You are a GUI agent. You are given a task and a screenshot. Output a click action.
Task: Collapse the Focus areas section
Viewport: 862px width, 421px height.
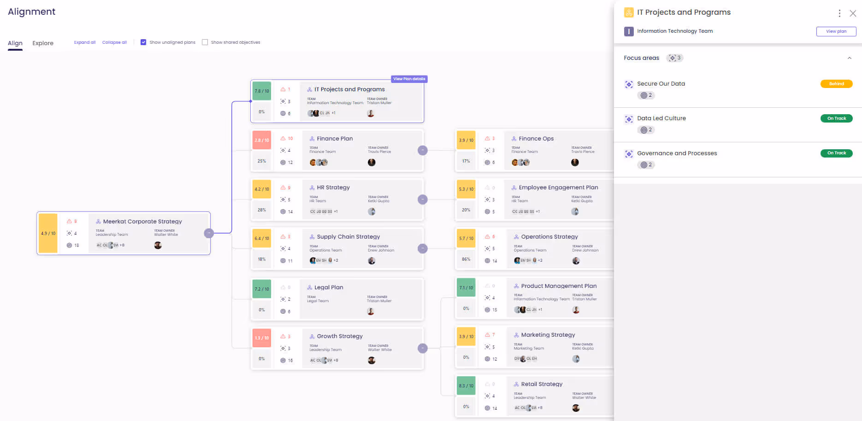click(x=850, y=58)
